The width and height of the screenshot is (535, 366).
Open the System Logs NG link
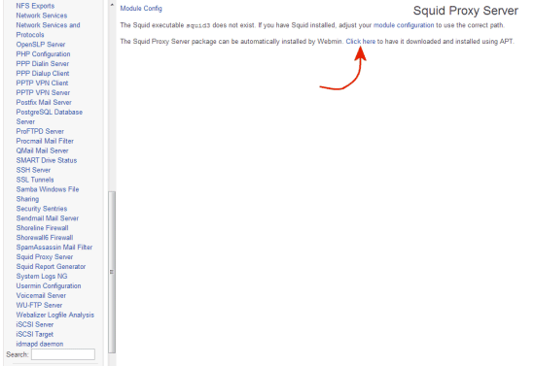coord(42,276)
